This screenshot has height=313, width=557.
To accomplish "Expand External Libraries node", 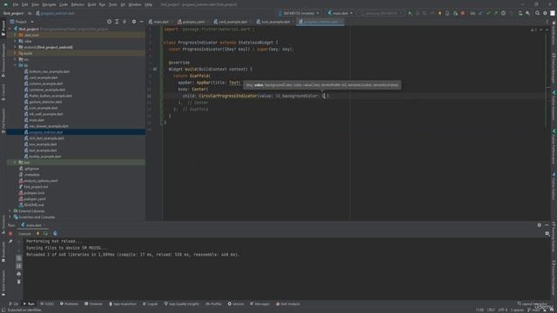I will click(x=10, y=210).
